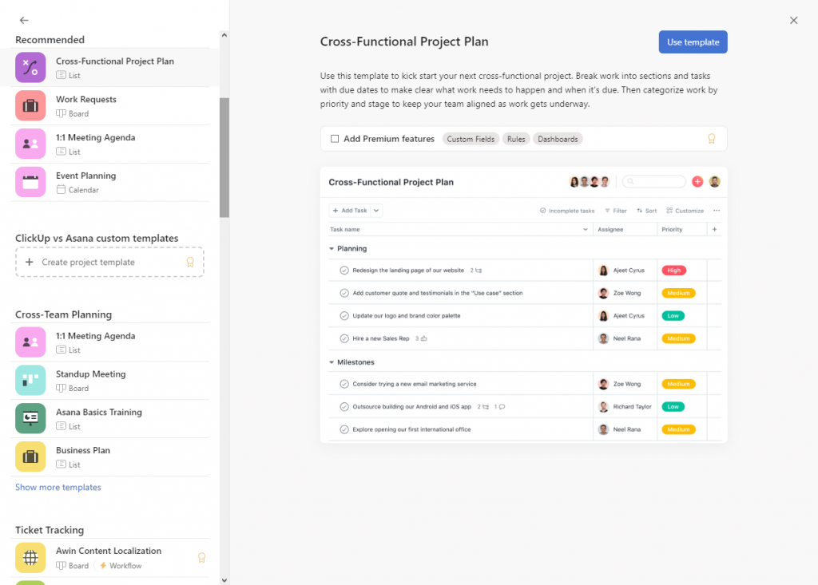Open the Task name column dropdown chevron
The image size is (818, 585).
pos(586,229)
